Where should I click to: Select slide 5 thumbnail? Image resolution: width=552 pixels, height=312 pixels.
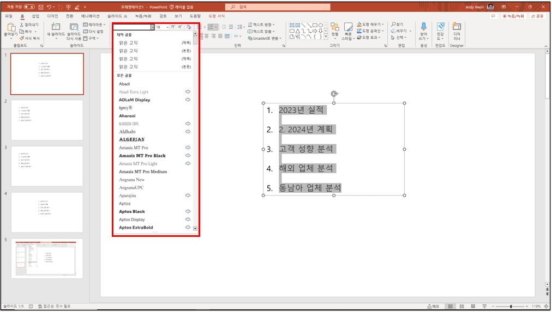(x=47, y=258)
